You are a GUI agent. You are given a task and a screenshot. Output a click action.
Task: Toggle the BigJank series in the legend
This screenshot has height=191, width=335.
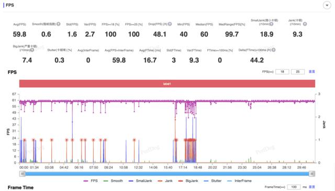click(x=188, y=181)
